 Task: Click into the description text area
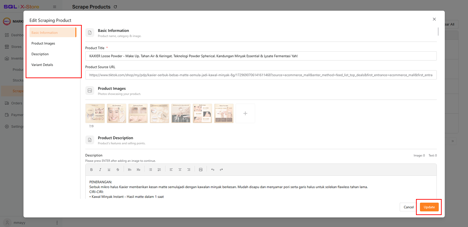pos(261,187)
